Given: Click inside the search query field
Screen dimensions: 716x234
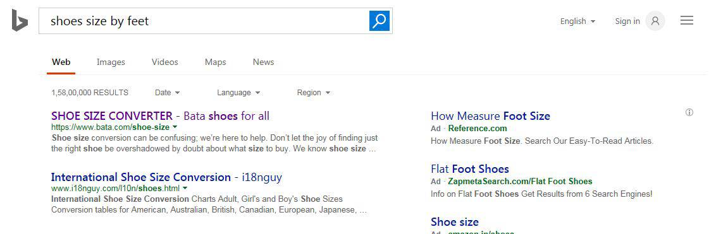Looking at the screenshot, I should (204, 21).
